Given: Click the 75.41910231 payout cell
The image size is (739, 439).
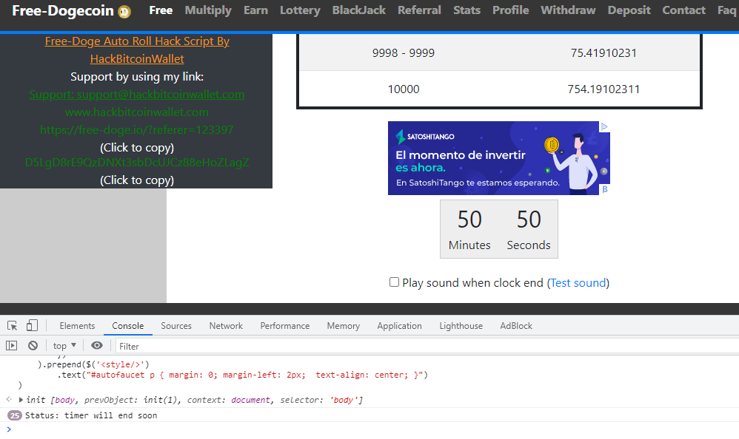Looking at the screenshot, I should pos(603,52).
